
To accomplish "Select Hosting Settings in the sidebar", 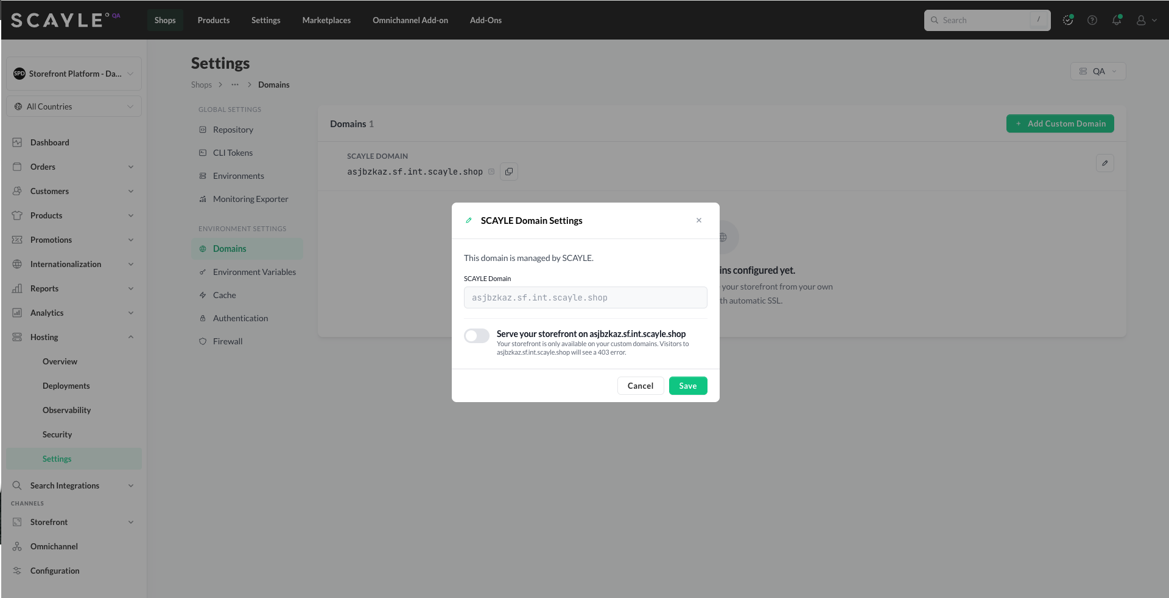I will (x=74, y=459).
